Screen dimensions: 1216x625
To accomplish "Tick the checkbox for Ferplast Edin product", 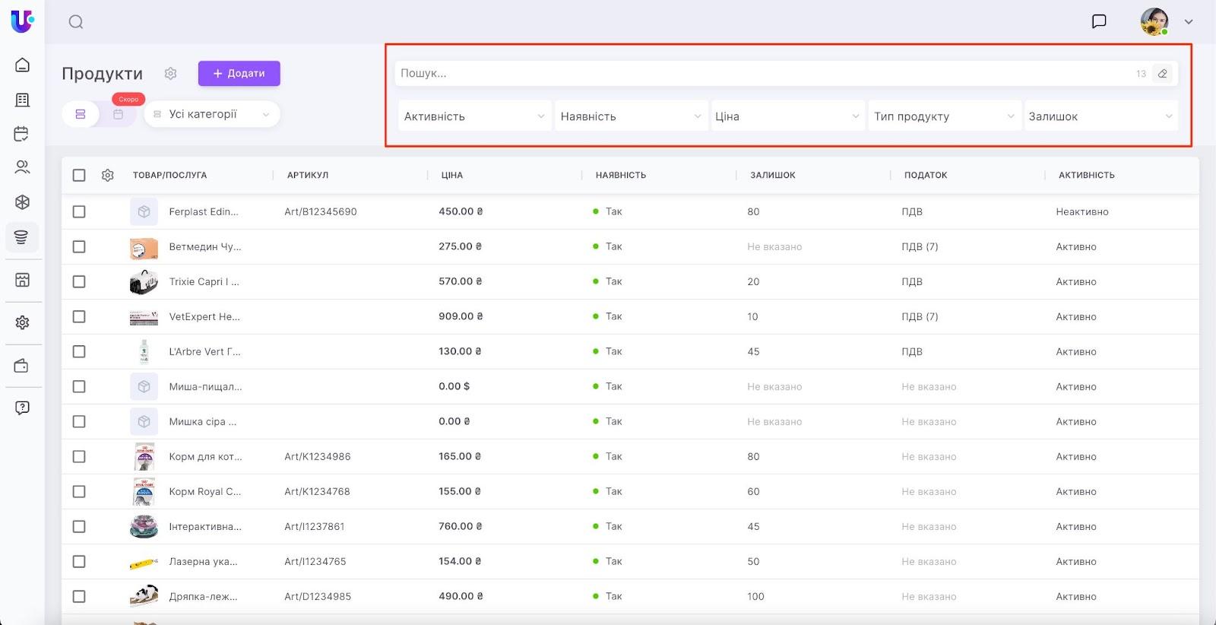I will [x=79, y=212].
